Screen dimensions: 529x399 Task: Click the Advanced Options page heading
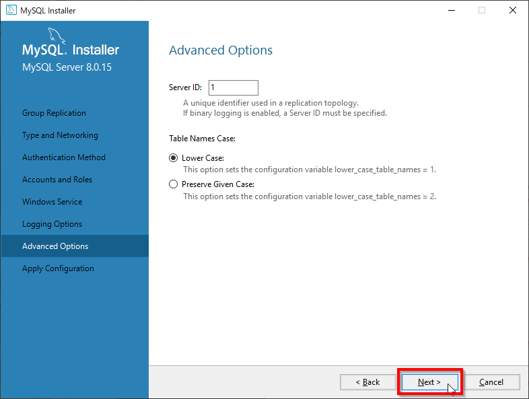pyautogui.click(x=221, y=50)
